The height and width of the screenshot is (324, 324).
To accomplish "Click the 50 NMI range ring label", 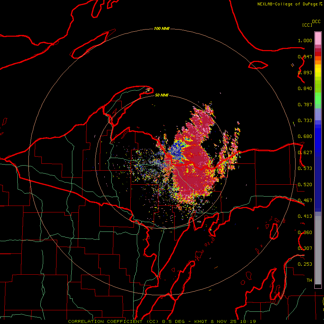I will pyautogui.click(x=162, y=95).
